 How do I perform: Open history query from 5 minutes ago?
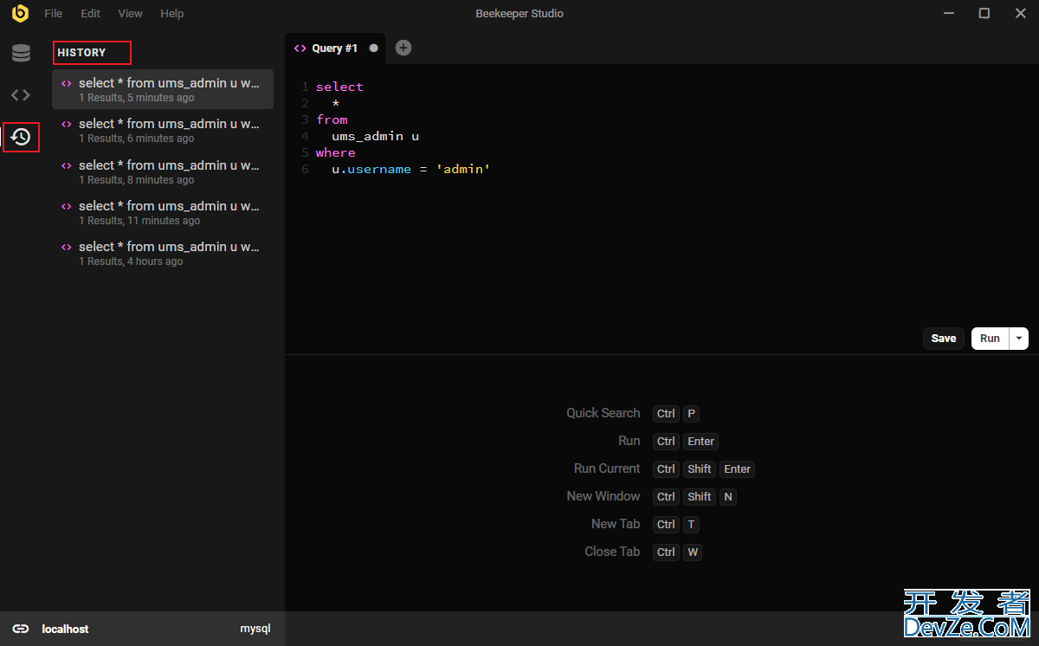[x=163, y=89]
